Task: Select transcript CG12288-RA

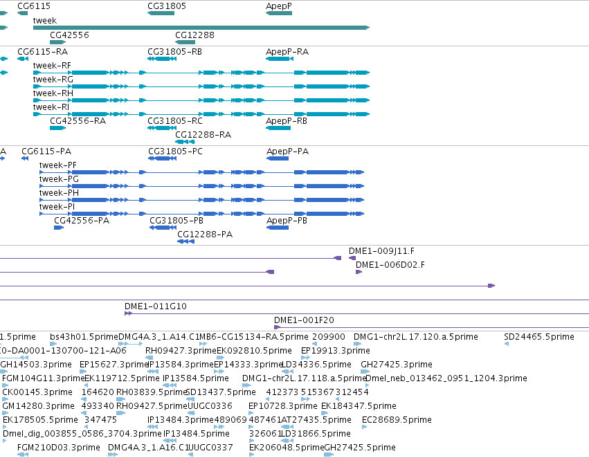Action: (185, 142)
